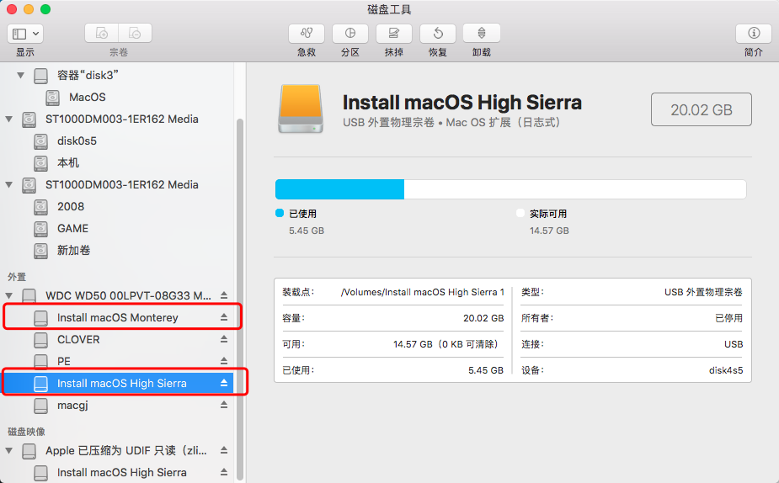Viewport: 779px width, 483px height.
Task: Click the Unmount (卸载) toolbar icon
Action: pos(481,34)
